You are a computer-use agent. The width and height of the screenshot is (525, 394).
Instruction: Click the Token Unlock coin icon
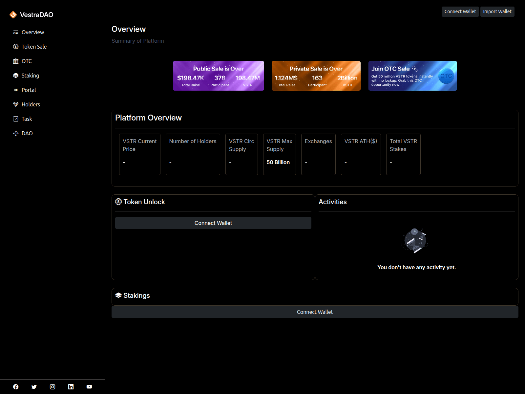(x=118, y=202)
